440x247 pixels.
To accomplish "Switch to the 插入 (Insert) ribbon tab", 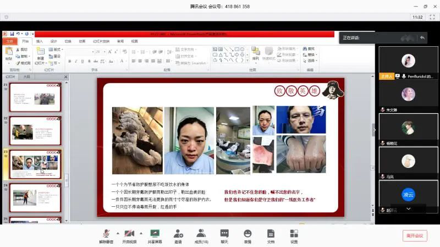I will 40,41.
